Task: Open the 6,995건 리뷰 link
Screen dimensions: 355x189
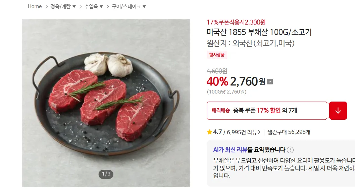Action: coord(244,132)
